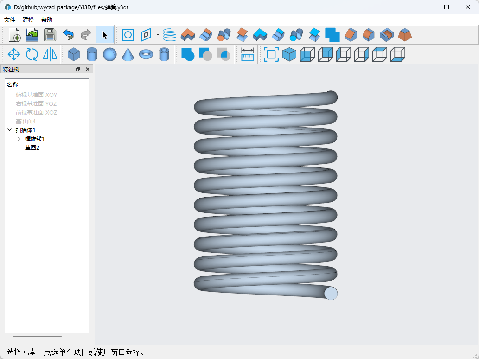479x359 pixels.
Task: Select the draft taper tool
Action: pos(405,35)
